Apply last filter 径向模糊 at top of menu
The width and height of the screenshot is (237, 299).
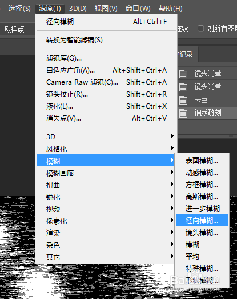point(106,22)
